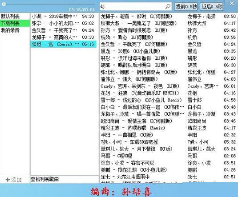Select the highlighted 逃 (Remix) song
Image resolution: width=238 pixels, height=197 pixels.
63,44
